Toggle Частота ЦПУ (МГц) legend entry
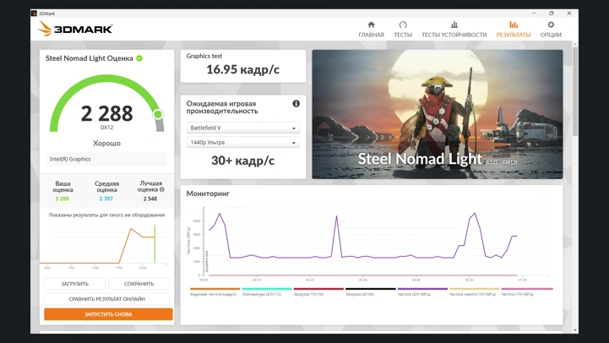The height and width of the screenshot is (343, 609). 422,292
